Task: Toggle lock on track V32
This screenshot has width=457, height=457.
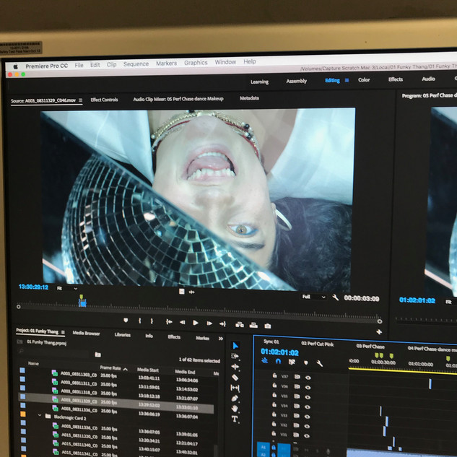Action: tap(274, 424)
